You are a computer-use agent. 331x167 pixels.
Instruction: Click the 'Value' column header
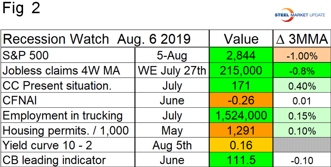241,39
